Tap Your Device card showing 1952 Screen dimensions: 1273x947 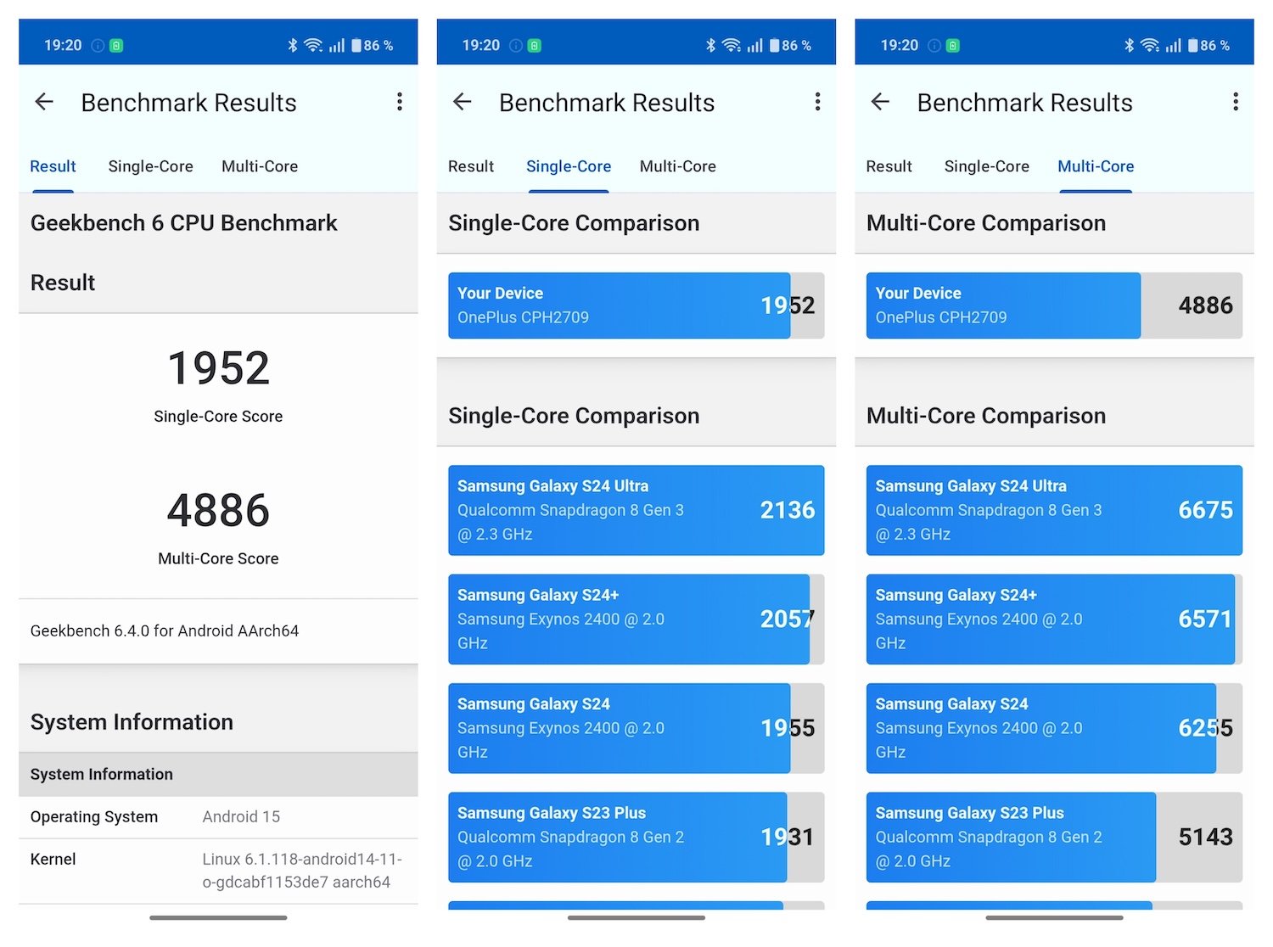tap(636, 305)
